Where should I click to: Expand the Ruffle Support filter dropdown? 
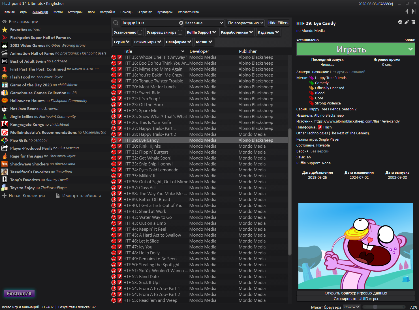[201, 32]
